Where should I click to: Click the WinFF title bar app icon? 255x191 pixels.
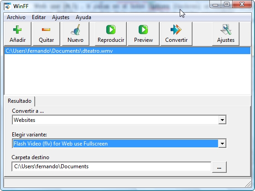[x=7, y=6]
